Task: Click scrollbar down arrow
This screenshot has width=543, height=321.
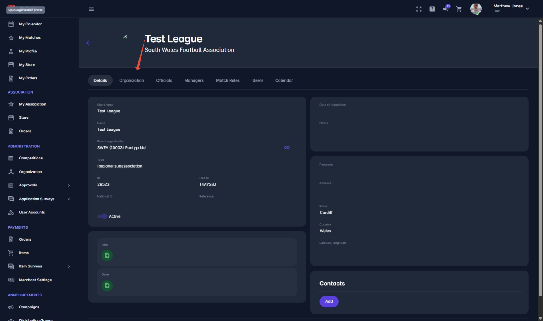Action: (x=540, y=318)
